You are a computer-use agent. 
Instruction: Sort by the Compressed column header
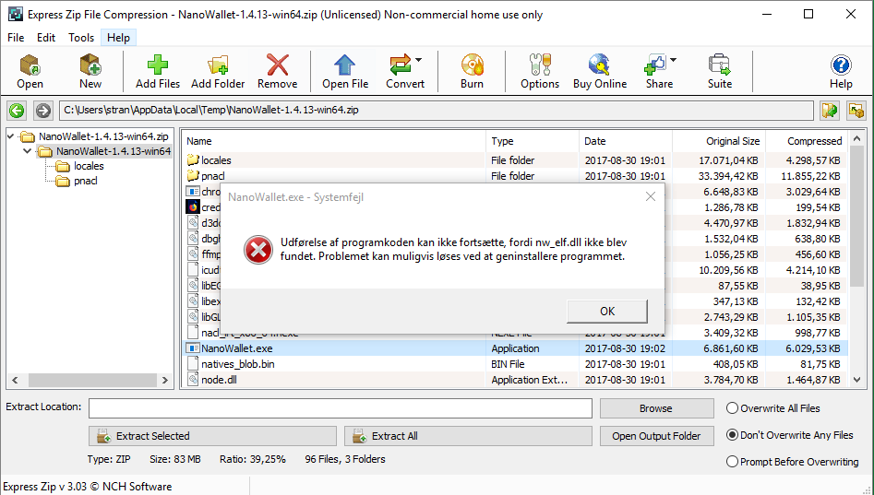pyautogui.click(x=807, y=141)
